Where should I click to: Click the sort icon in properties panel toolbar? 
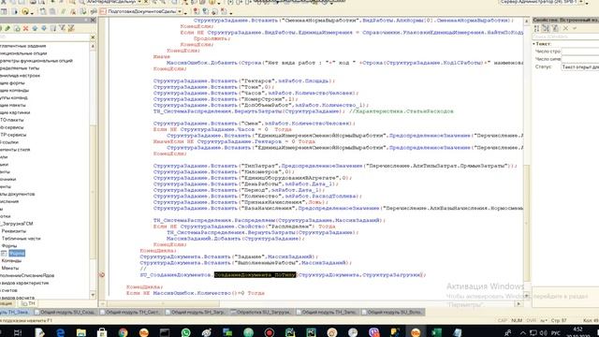[536, 28]
